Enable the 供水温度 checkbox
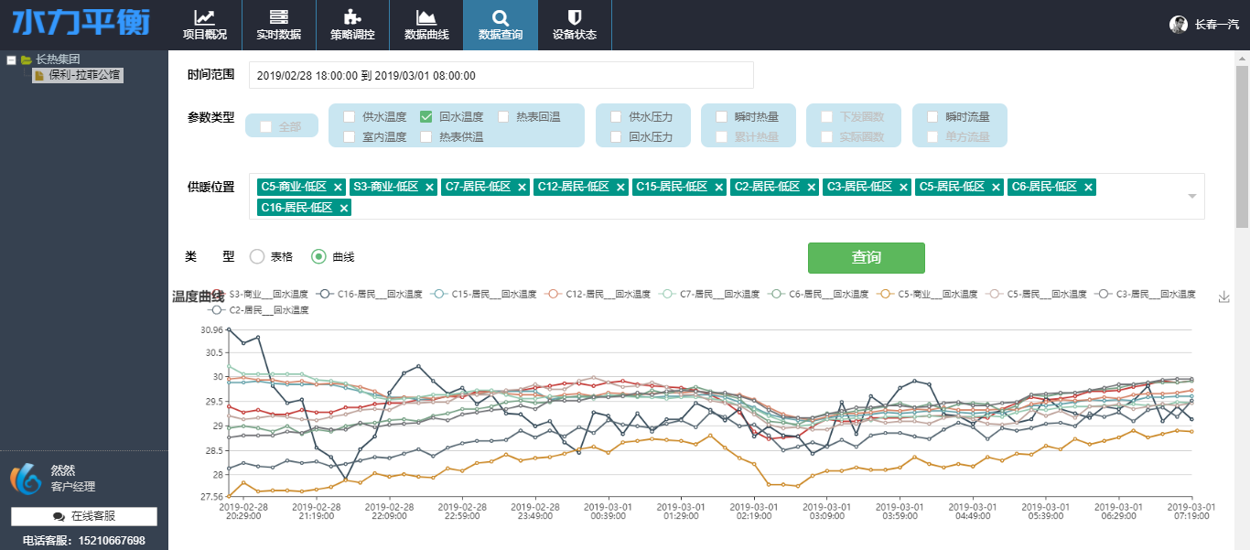The image size is (1250, 550). 350,117
